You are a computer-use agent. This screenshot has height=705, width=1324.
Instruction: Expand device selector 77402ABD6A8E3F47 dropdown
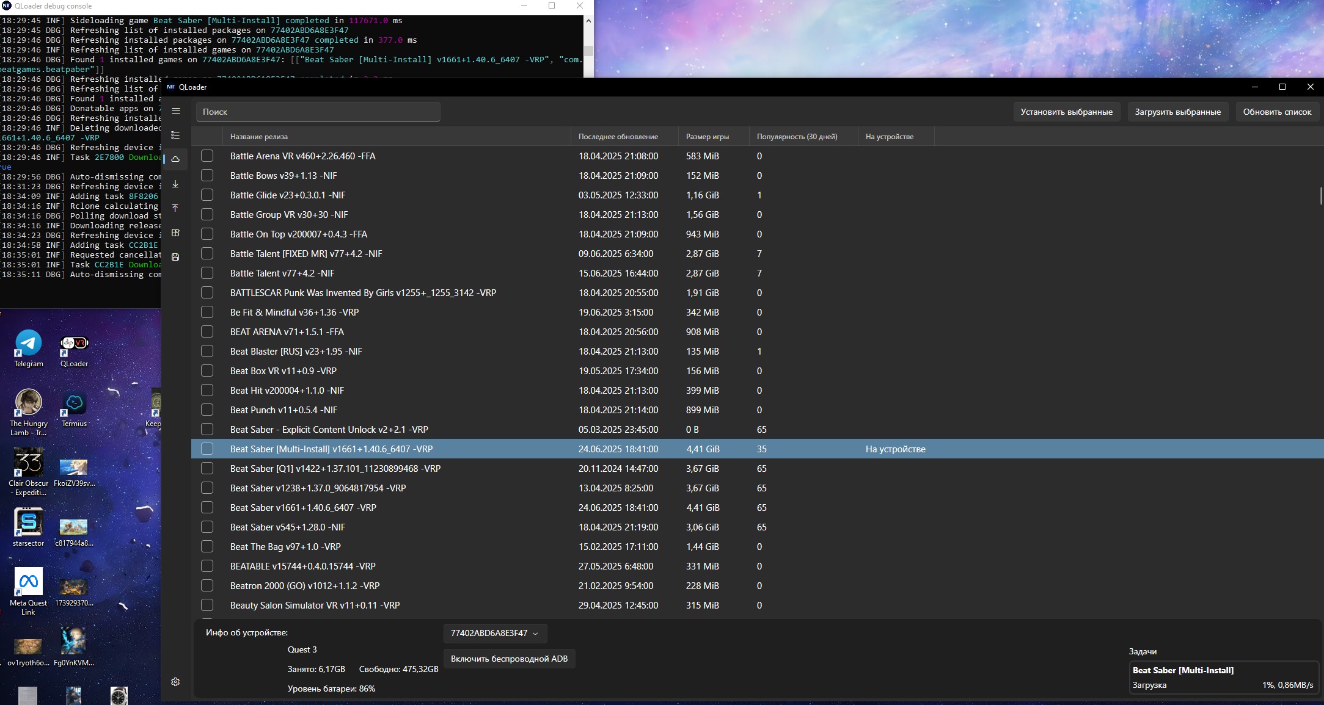coord(494,634)
